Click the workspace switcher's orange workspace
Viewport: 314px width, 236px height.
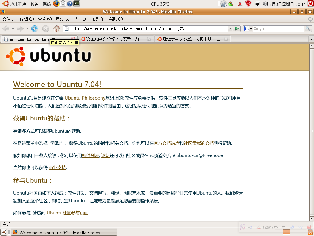point(286,232)
